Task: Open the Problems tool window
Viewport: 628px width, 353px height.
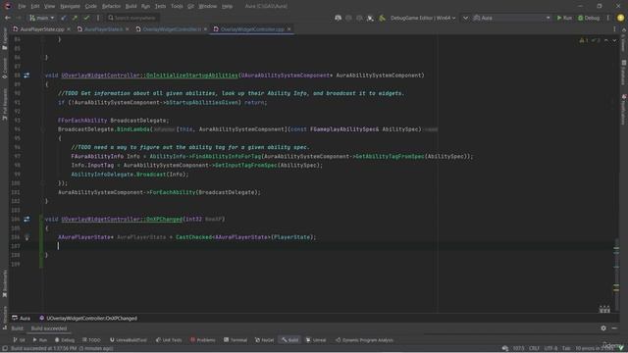Action: tap(203, 340)
